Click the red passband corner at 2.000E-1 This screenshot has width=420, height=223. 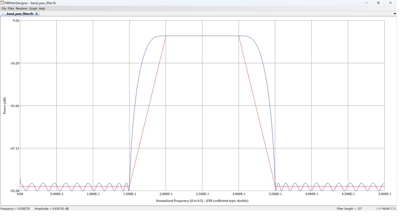tap(166, 36)
